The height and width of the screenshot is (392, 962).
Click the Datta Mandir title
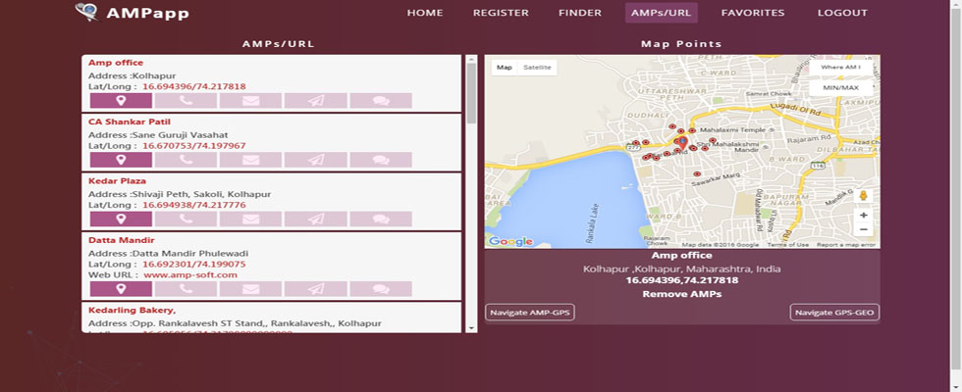pyautogui.click(x=122, y=241)
